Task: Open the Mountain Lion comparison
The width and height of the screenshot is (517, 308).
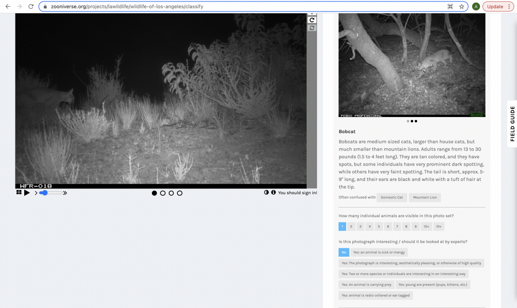Action: (425, 197)
